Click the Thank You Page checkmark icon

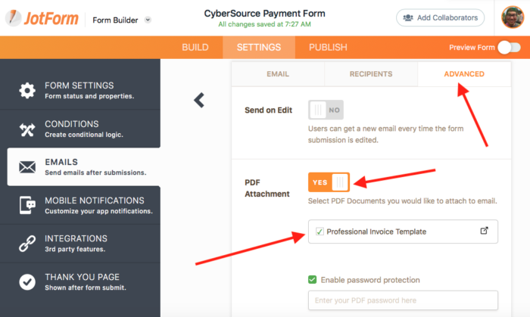(27, 281)
